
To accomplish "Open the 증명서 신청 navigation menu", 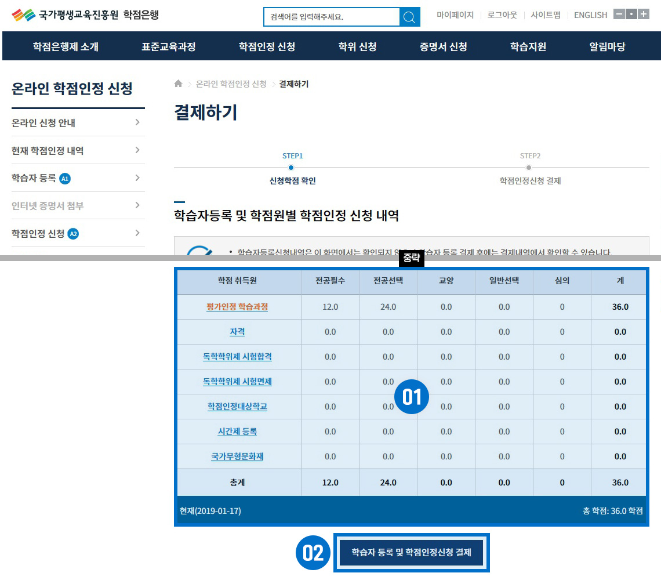I will tap(444, 47).
